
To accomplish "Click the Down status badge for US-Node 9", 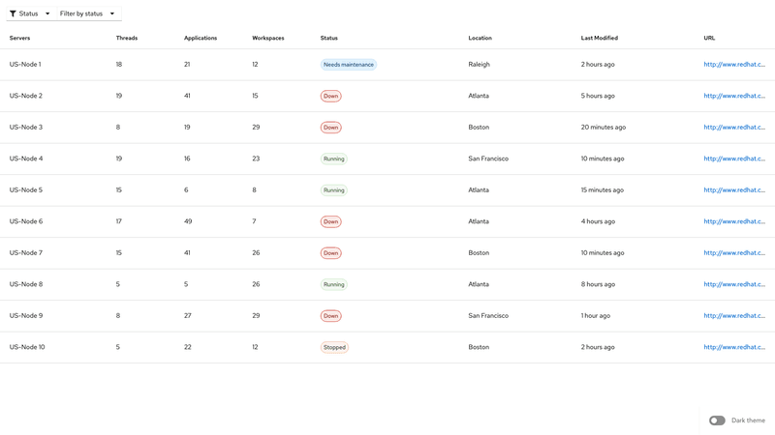I will pos(330,316).
